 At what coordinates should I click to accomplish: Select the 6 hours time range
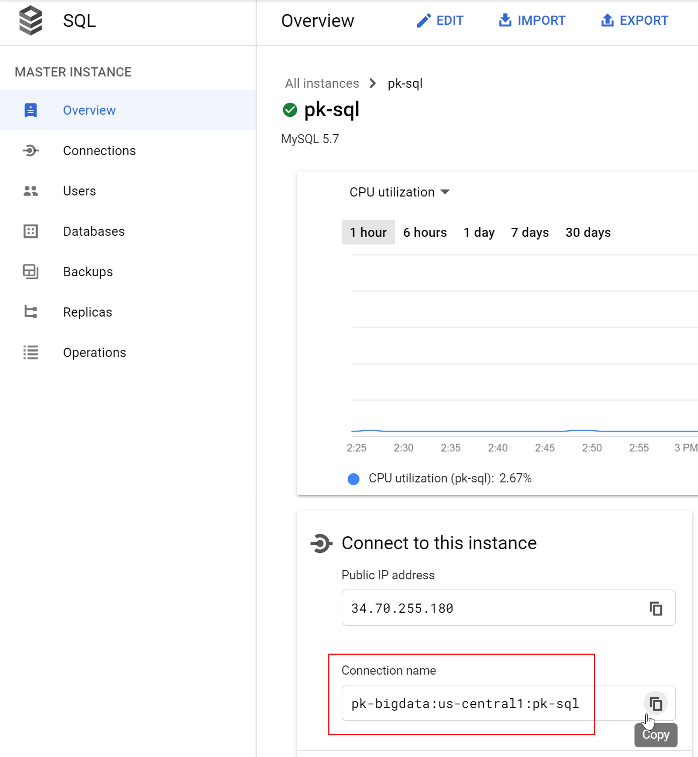(x=425, y=233)
